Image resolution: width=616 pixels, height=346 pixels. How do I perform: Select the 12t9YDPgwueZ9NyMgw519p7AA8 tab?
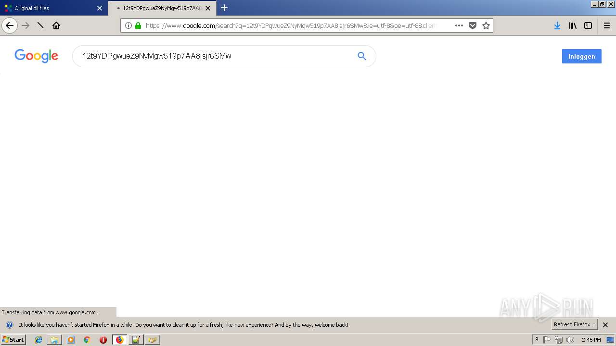point(162,8)
